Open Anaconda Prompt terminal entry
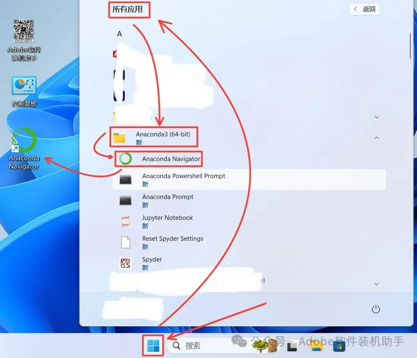 tap(249, 200)
